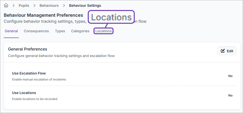Screen dimensions: 243x113
Task: Select the Behaviour Settings breadcrumb
Action: pyautogui.click(x=85, y=5)
